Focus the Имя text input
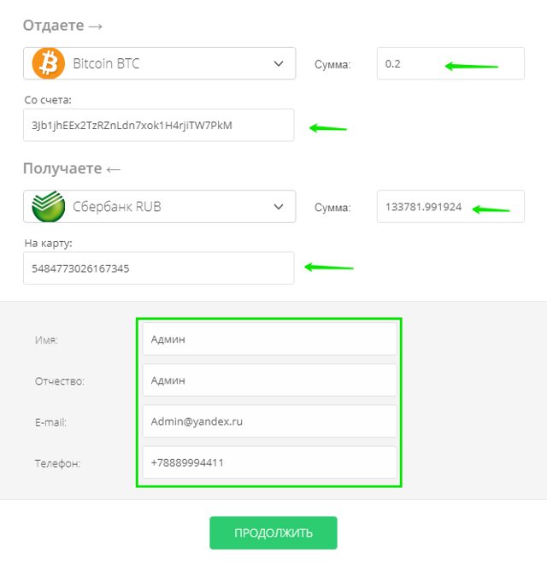This screenshot has height=565, width=547. point(269,339)
